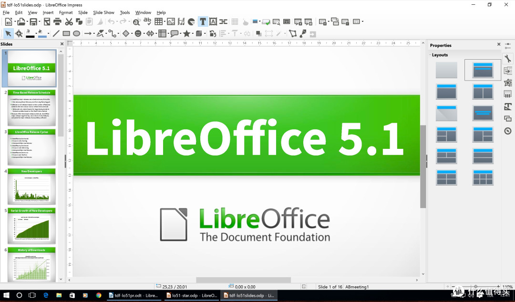Screen dimensions: 515x302
Task: Toggle the Points edit mode tool
Action: [293, 33]
